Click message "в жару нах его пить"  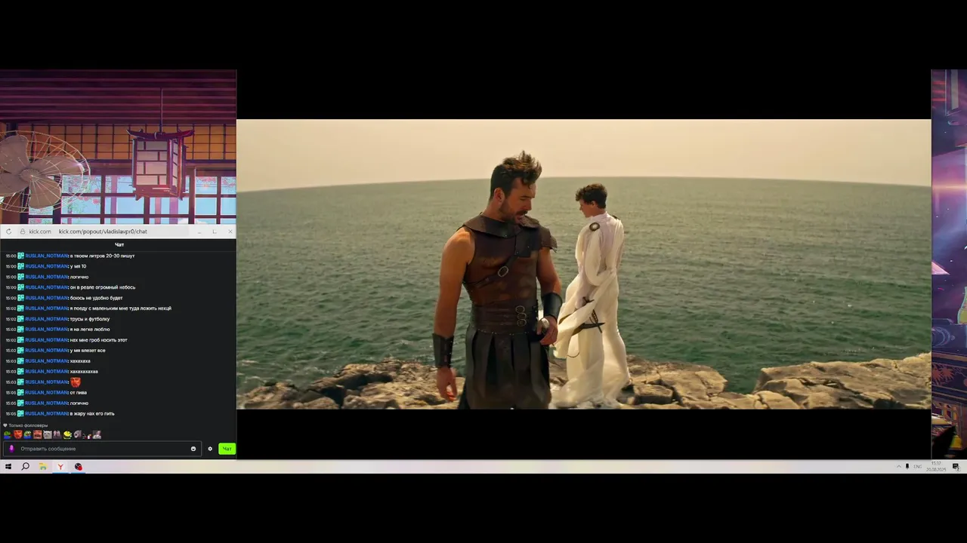pos(92,414)
